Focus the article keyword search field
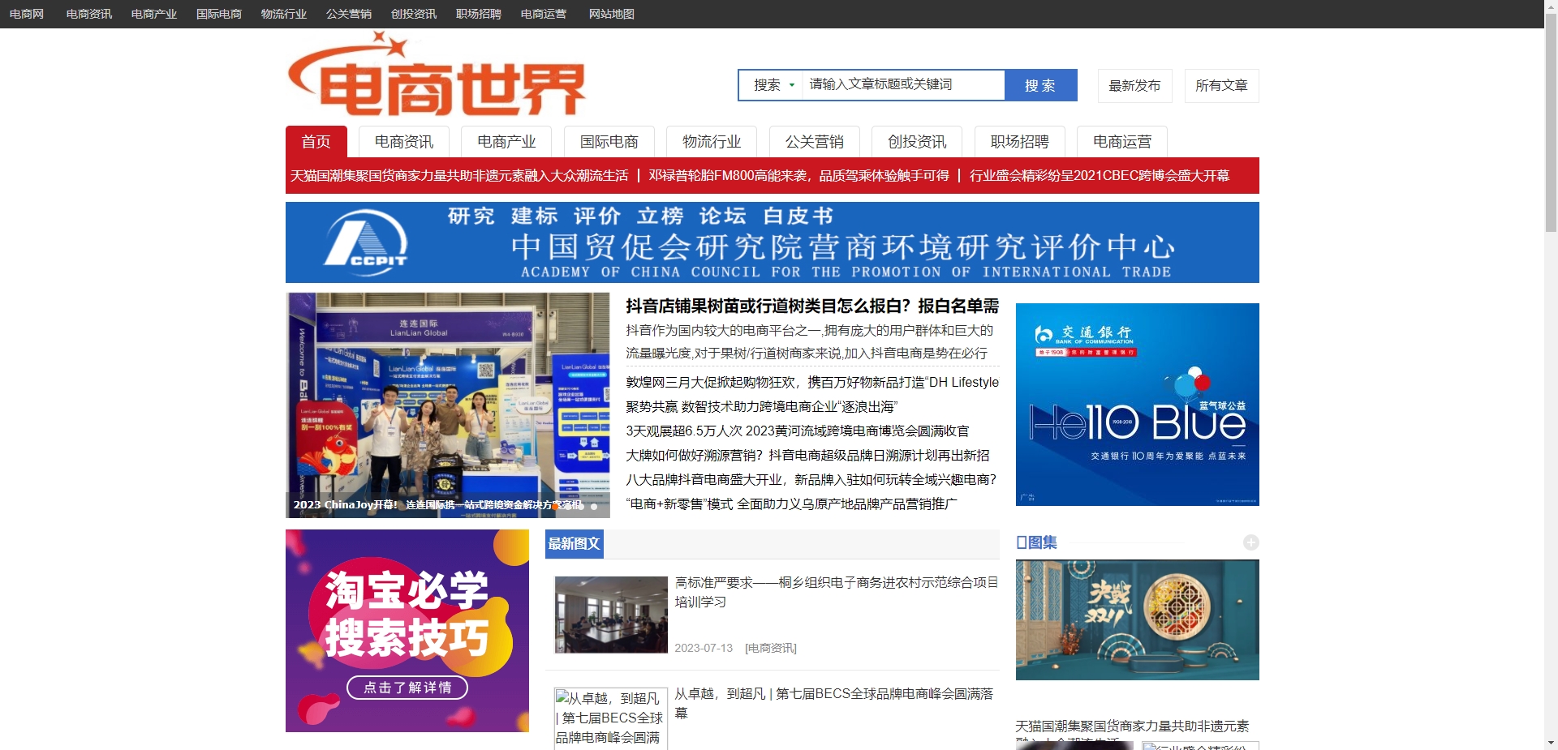1558x750 pixels. click(903, 85)
